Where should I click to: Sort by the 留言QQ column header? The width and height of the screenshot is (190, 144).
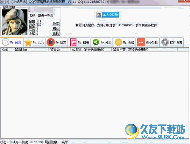click(59, 49)
